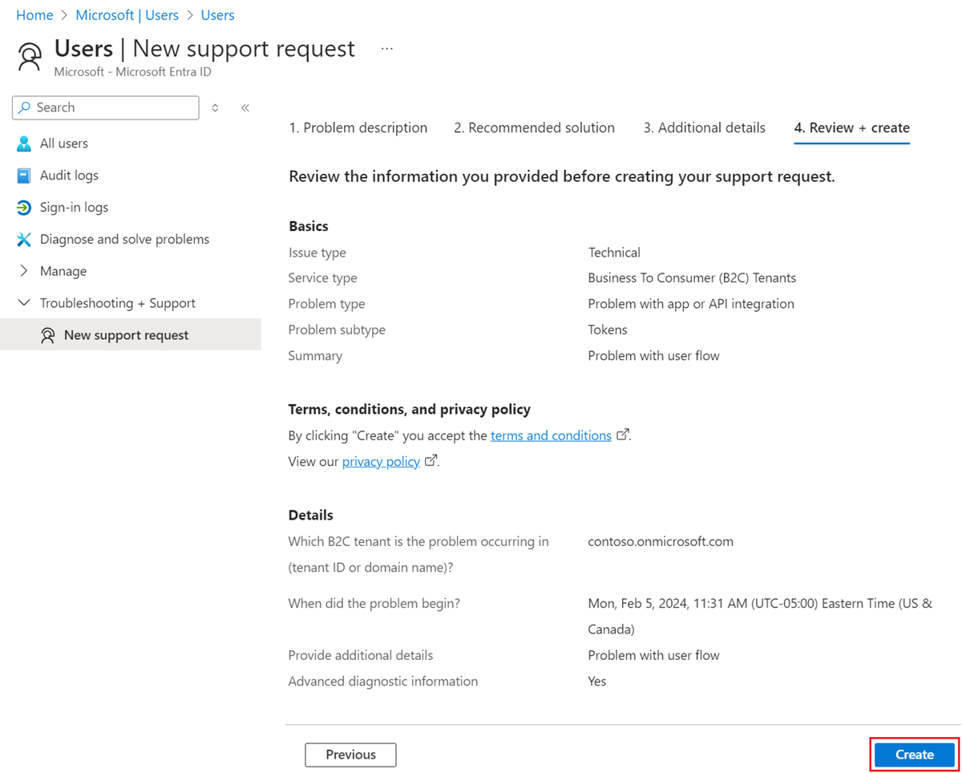Select the All users icon in sidebar

tap(25, 143)
